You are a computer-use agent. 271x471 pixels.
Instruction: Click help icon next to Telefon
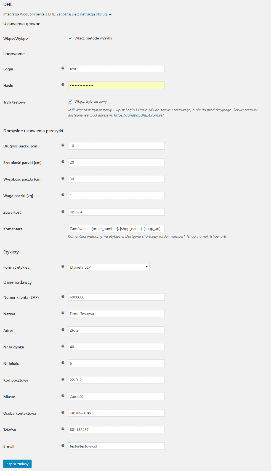[63, 429]
